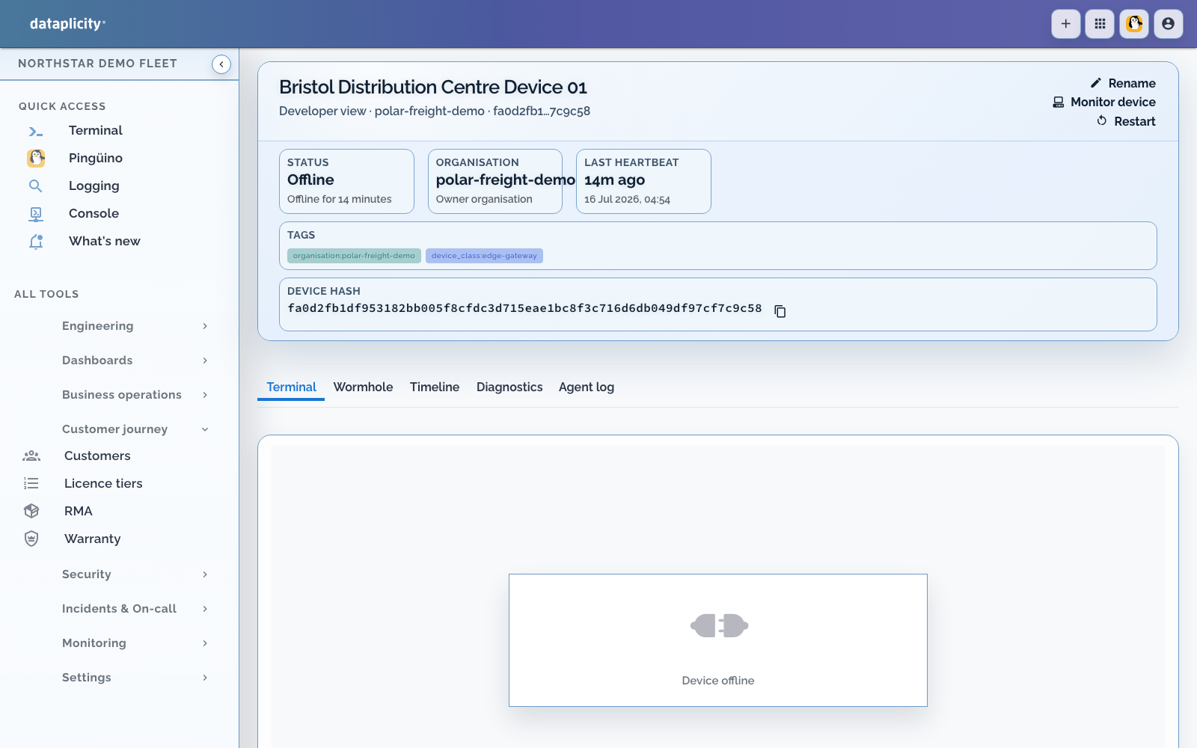
Task: Click the Offline status value
Action: pos(310,180)
